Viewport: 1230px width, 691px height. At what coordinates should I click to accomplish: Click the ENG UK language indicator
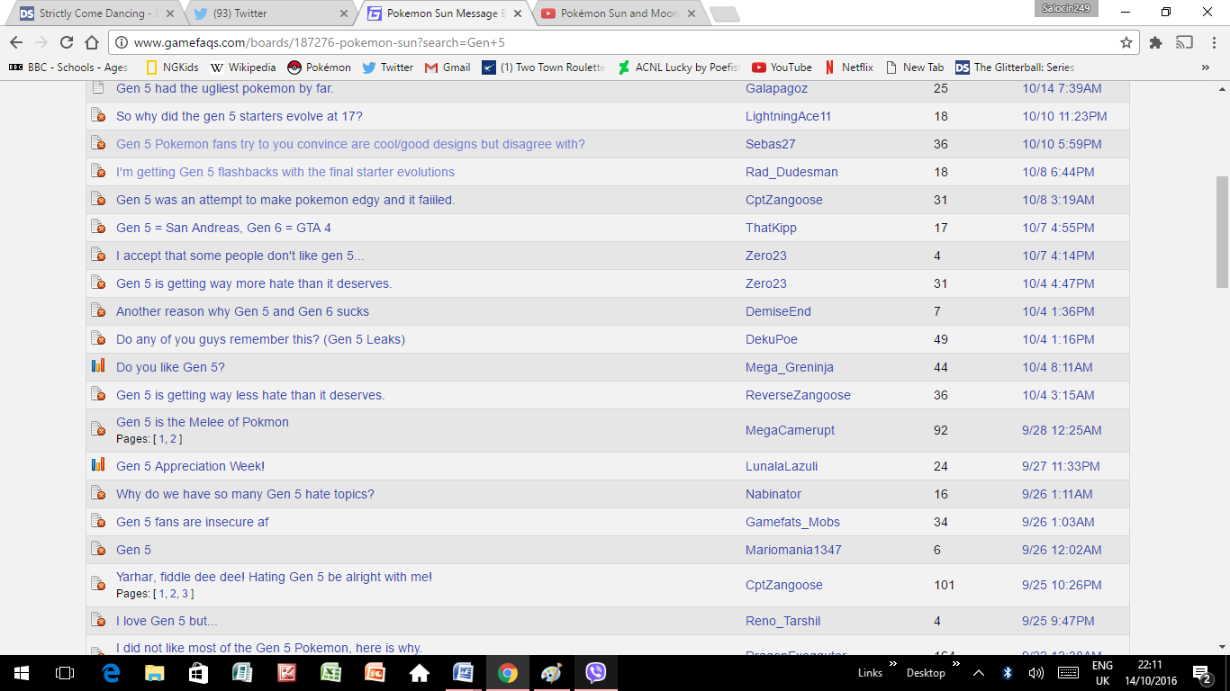click(x=1102, y=673)
